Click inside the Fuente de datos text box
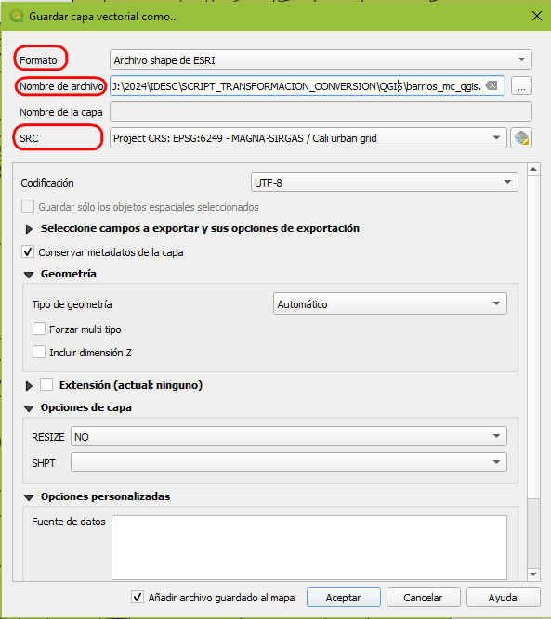 pos(309,548)
